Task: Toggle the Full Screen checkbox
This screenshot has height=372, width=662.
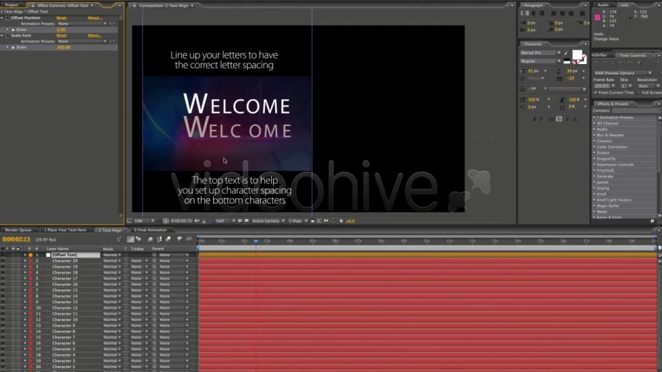Action: (x=639, y=92)
